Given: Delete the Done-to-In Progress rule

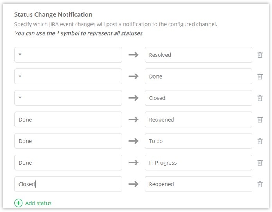Looking at the screenshot, I should click(260, 163).
